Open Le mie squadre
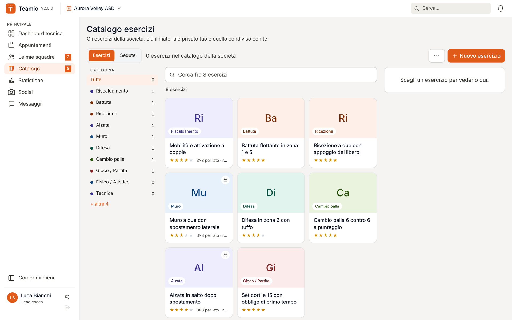The image size is (512, 320). coord(40,57)
